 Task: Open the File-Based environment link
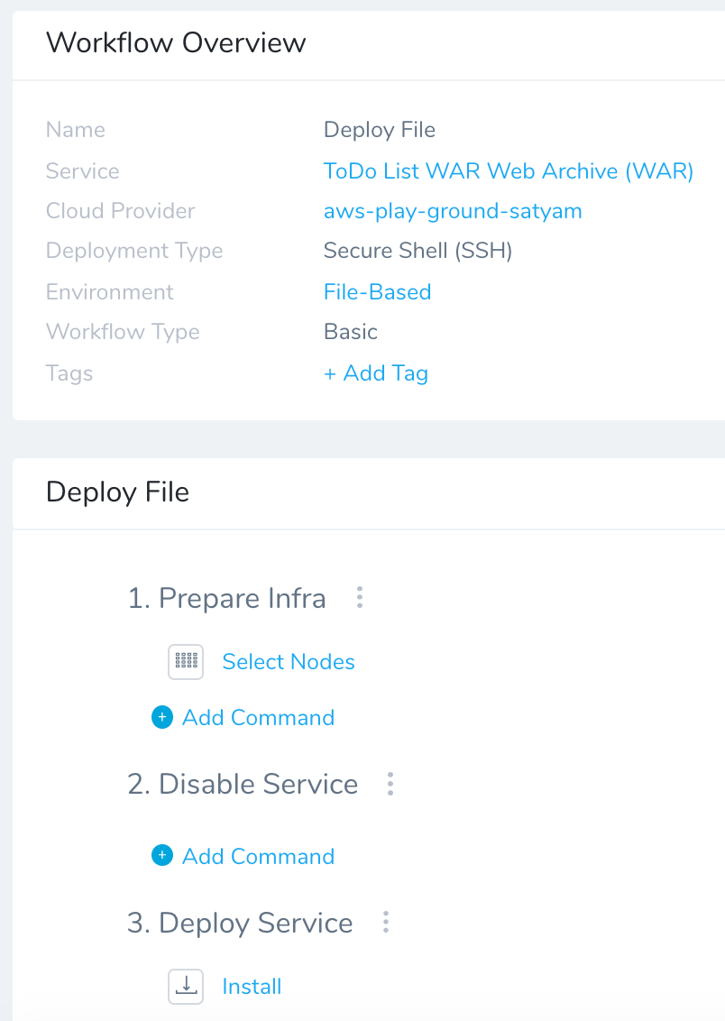tap(378, 291)
